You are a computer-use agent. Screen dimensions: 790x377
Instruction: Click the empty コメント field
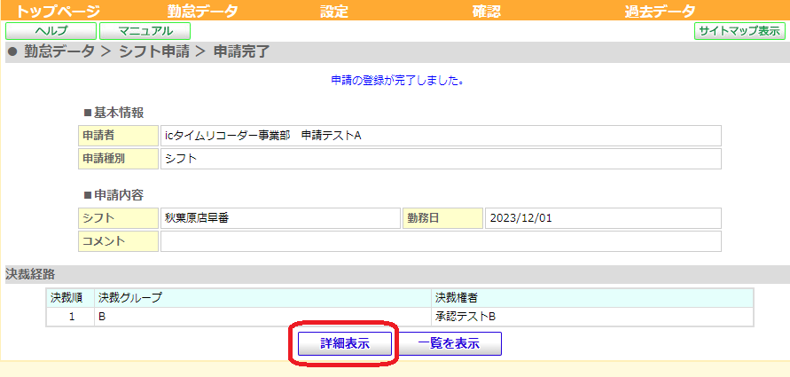441,241
